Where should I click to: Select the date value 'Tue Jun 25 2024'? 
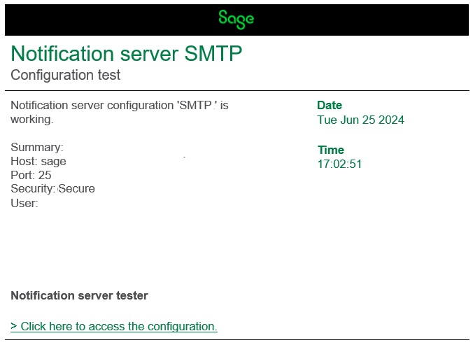coord(360,120)
